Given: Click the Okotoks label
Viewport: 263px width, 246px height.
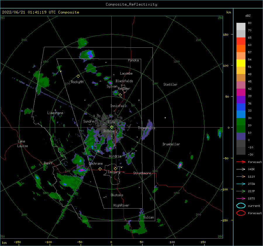Looking at the screenshot, I should (x=117, y=195).
